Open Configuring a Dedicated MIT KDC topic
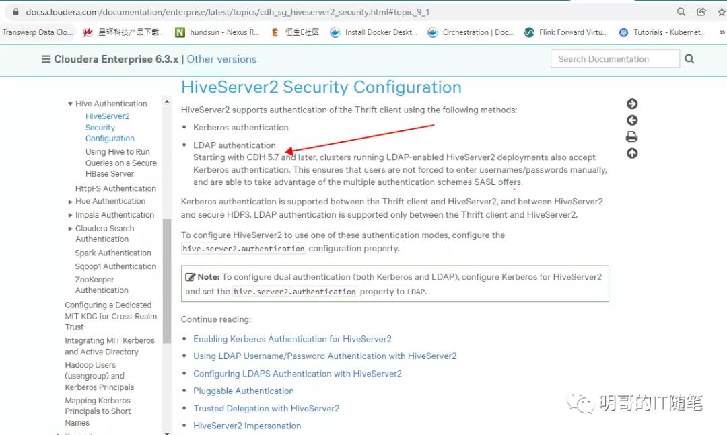727x435 pixels. point(111,316)
